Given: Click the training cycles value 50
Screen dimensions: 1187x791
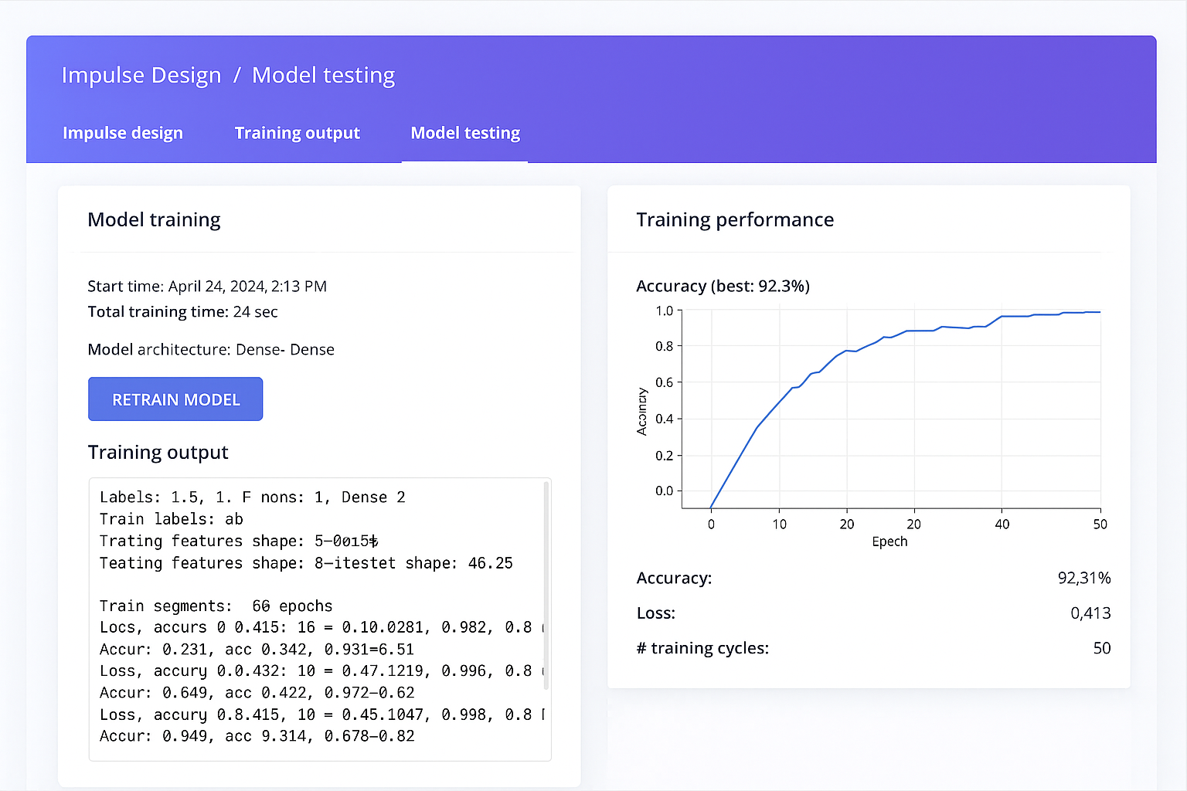Looking at the screenshot, I should pos(1102,648).
